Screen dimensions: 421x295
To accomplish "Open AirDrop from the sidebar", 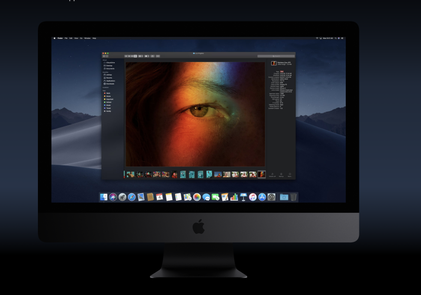I will (108, 75).
